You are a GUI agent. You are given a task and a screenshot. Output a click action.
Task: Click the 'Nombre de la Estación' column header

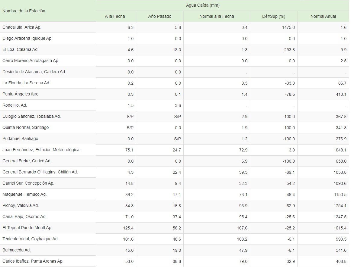pos(24,11)
